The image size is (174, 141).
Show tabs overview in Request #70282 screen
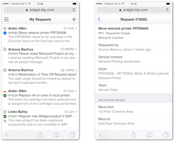click(166, 135)
